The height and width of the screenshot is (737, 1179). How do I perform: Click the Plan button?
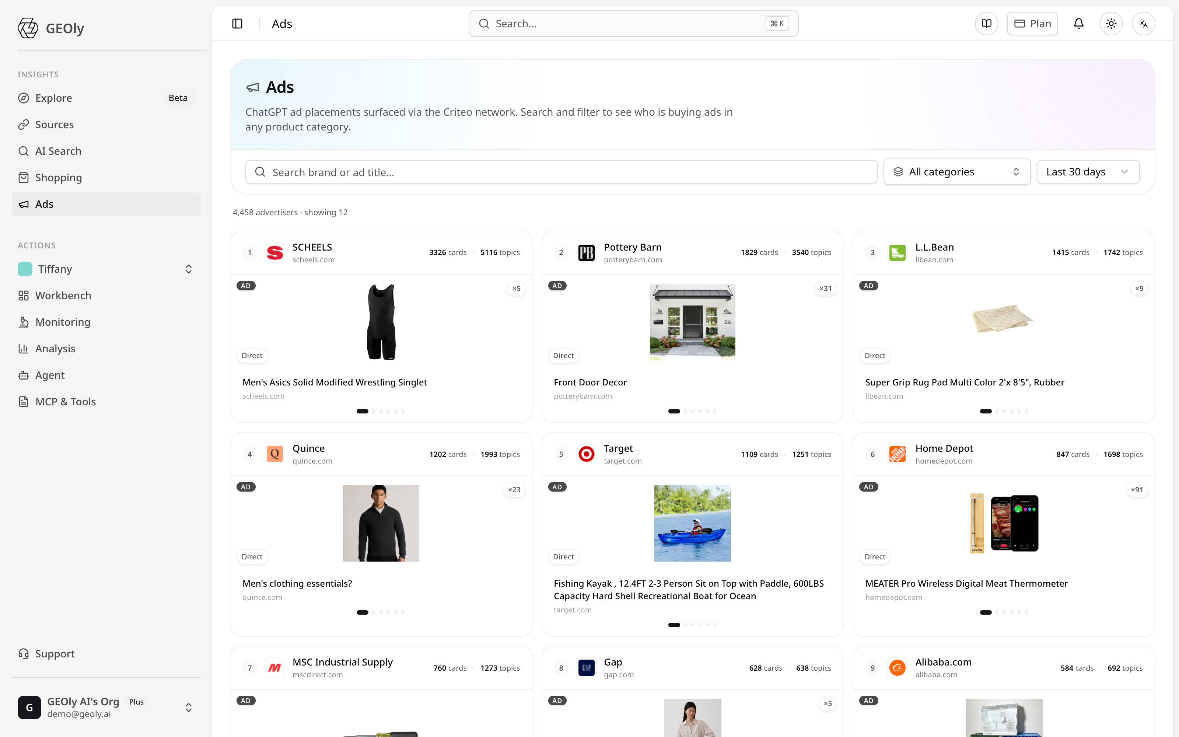pyautogui.click(x=1032, y=23)
